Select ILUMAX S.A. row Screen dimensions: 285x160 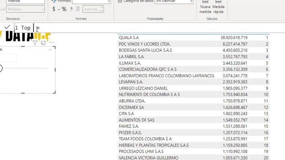pos(193,63)
